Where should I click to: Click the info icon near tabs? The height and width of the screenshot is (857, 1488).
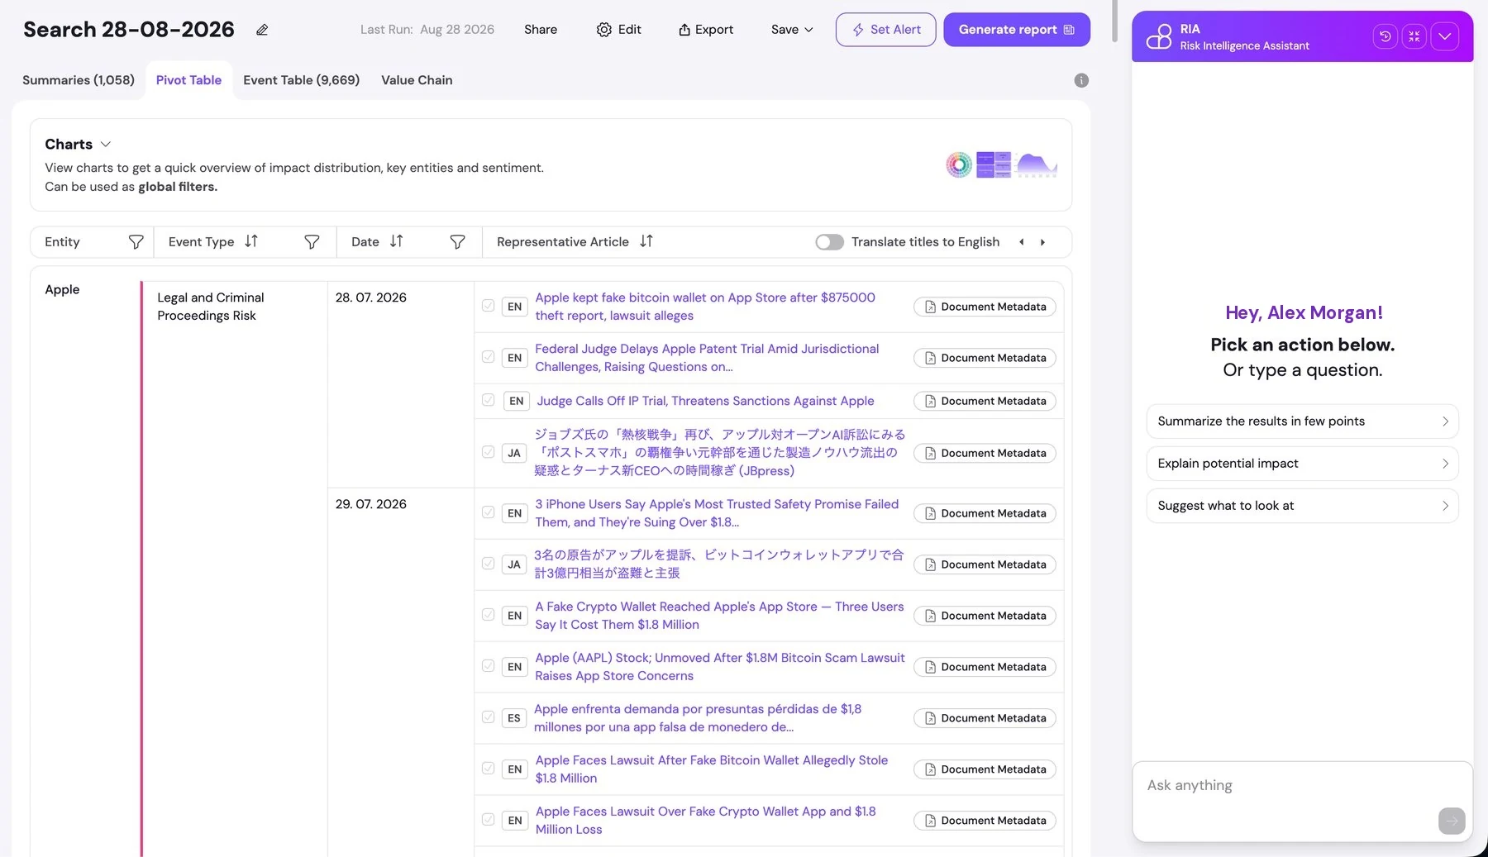(1081, 80)
